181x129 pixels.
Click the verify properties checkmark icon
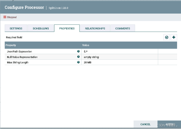167,37
